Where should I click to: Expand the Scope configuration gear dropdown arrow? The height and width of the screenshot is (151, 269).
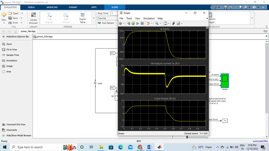(x=123, y=23)
